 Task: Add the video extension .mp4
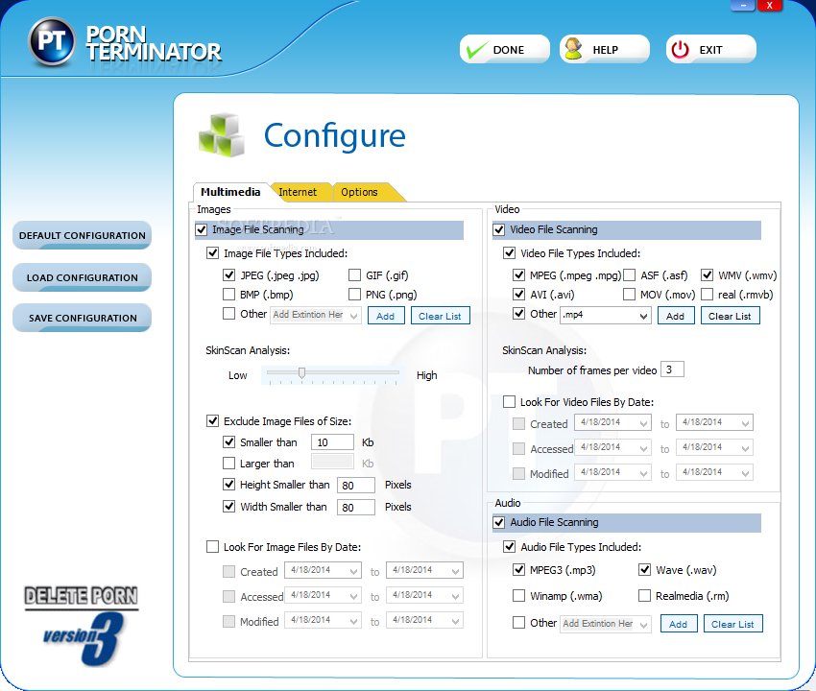click(676, 316)
